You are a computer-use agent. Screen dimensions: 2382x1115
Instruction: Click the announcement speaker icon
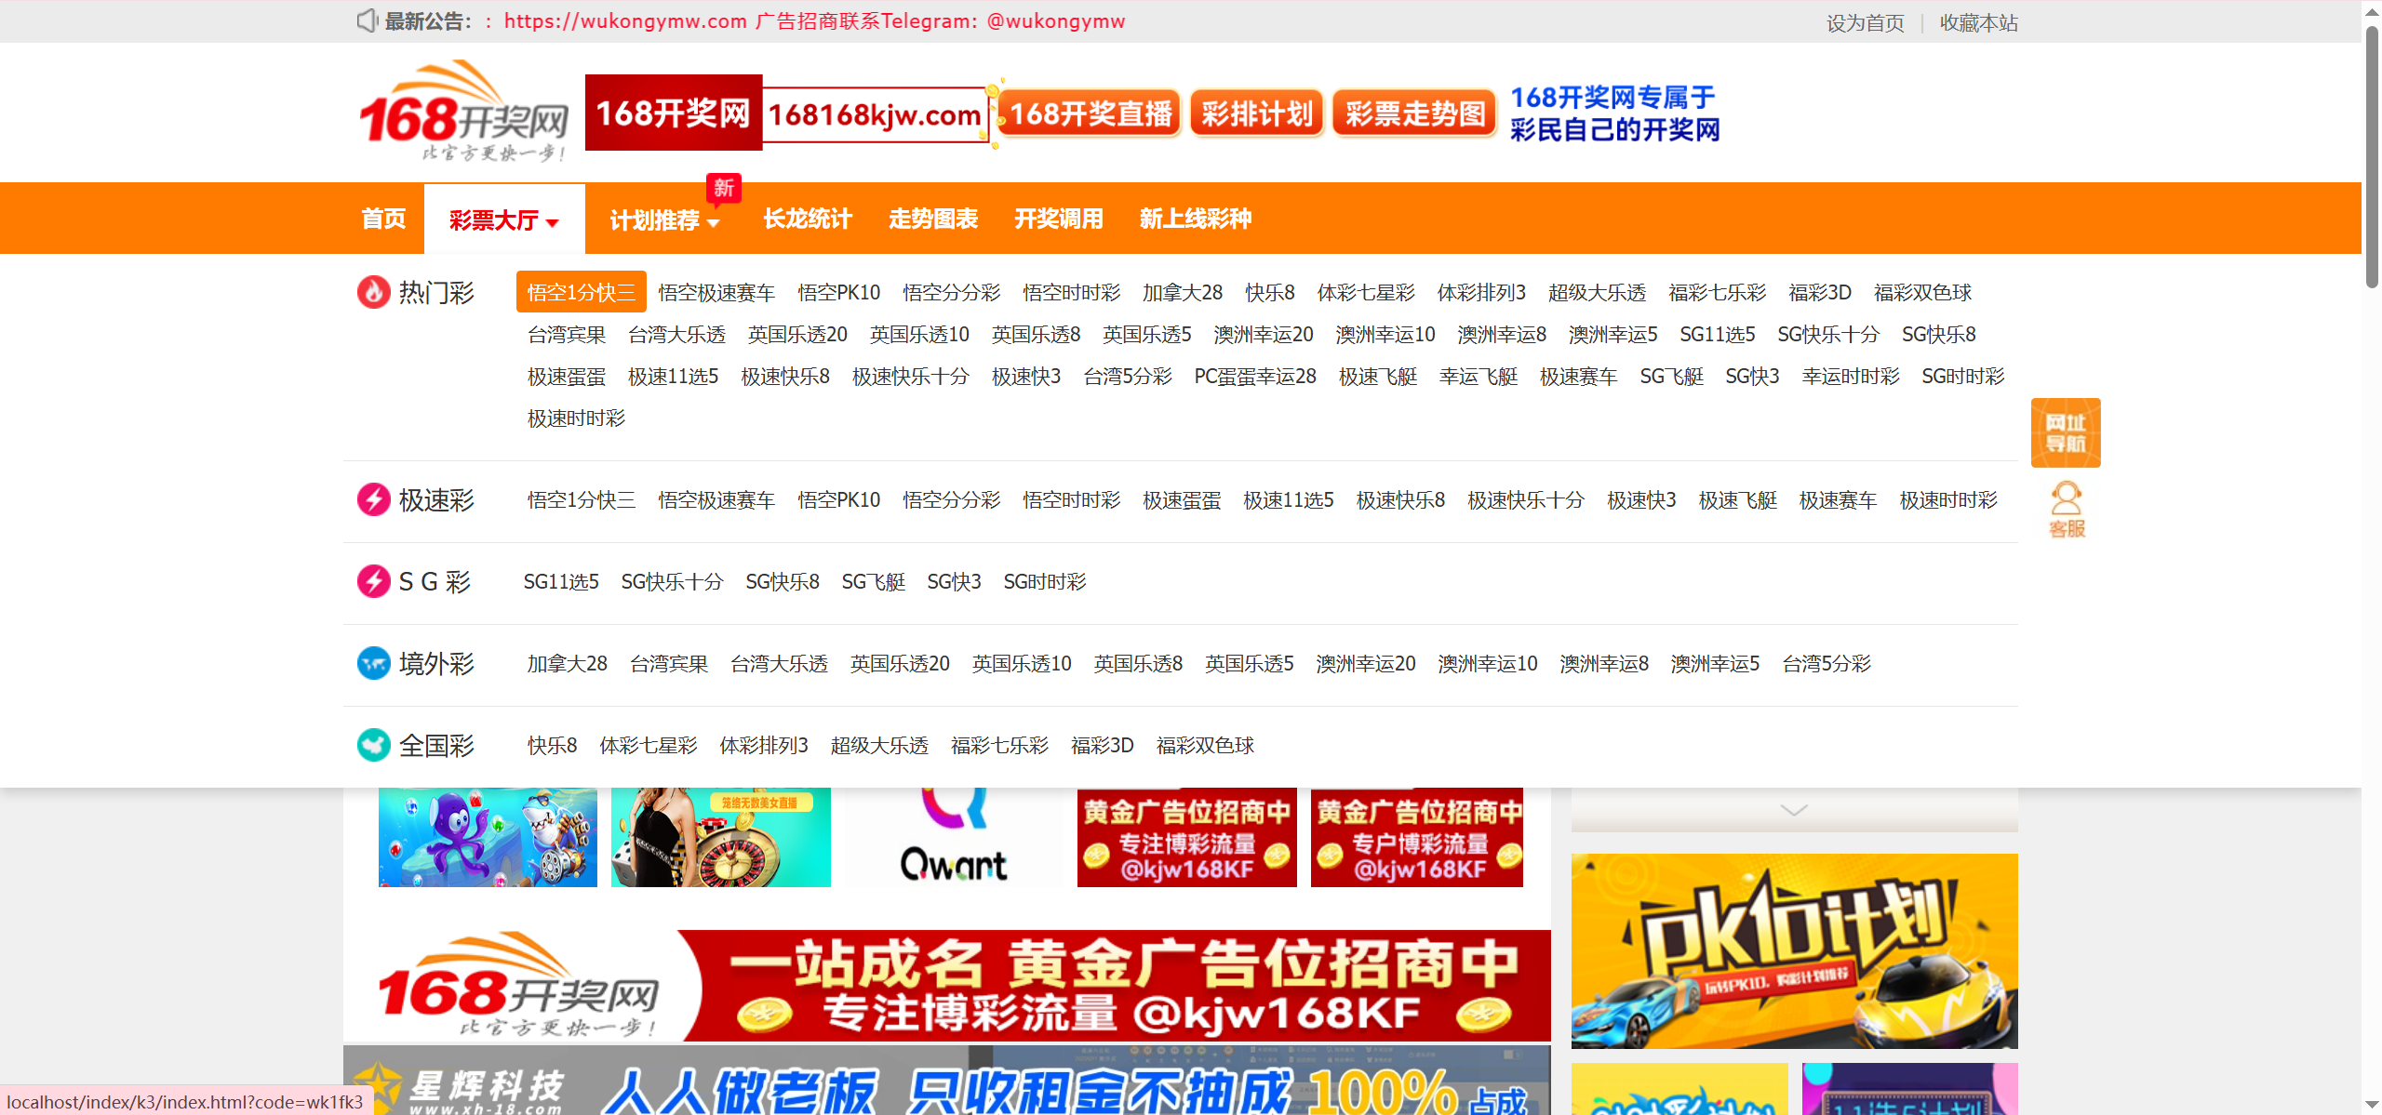pyautogui.click(x=367, y=20)
